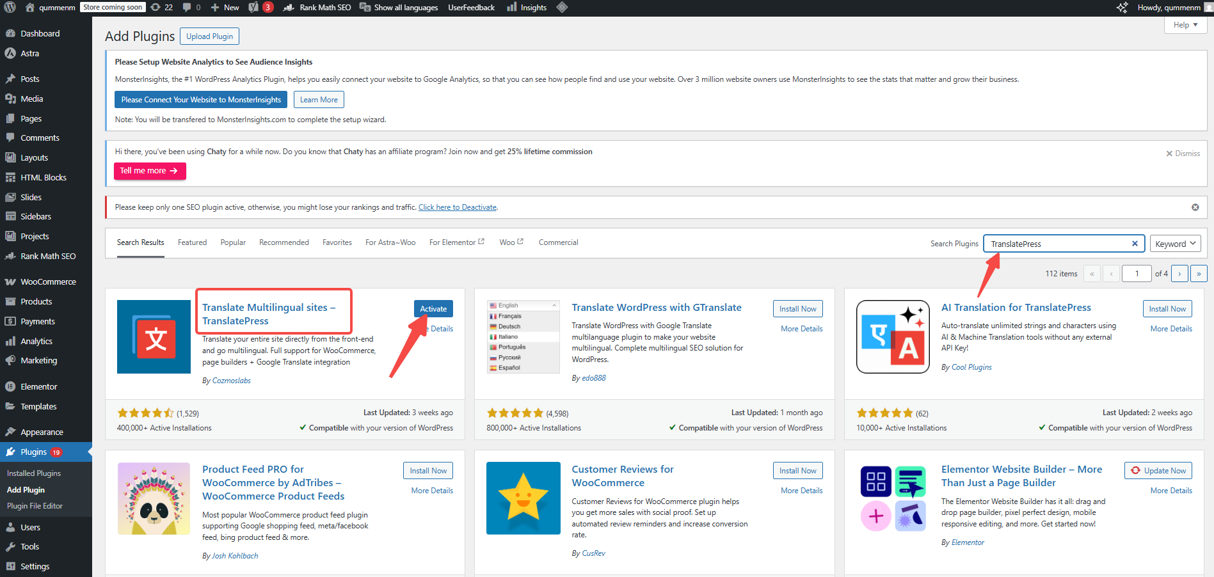Screen dimensions: 1214x577
Task: Expand the Help dropdown panel
Action: (1185, 25)
